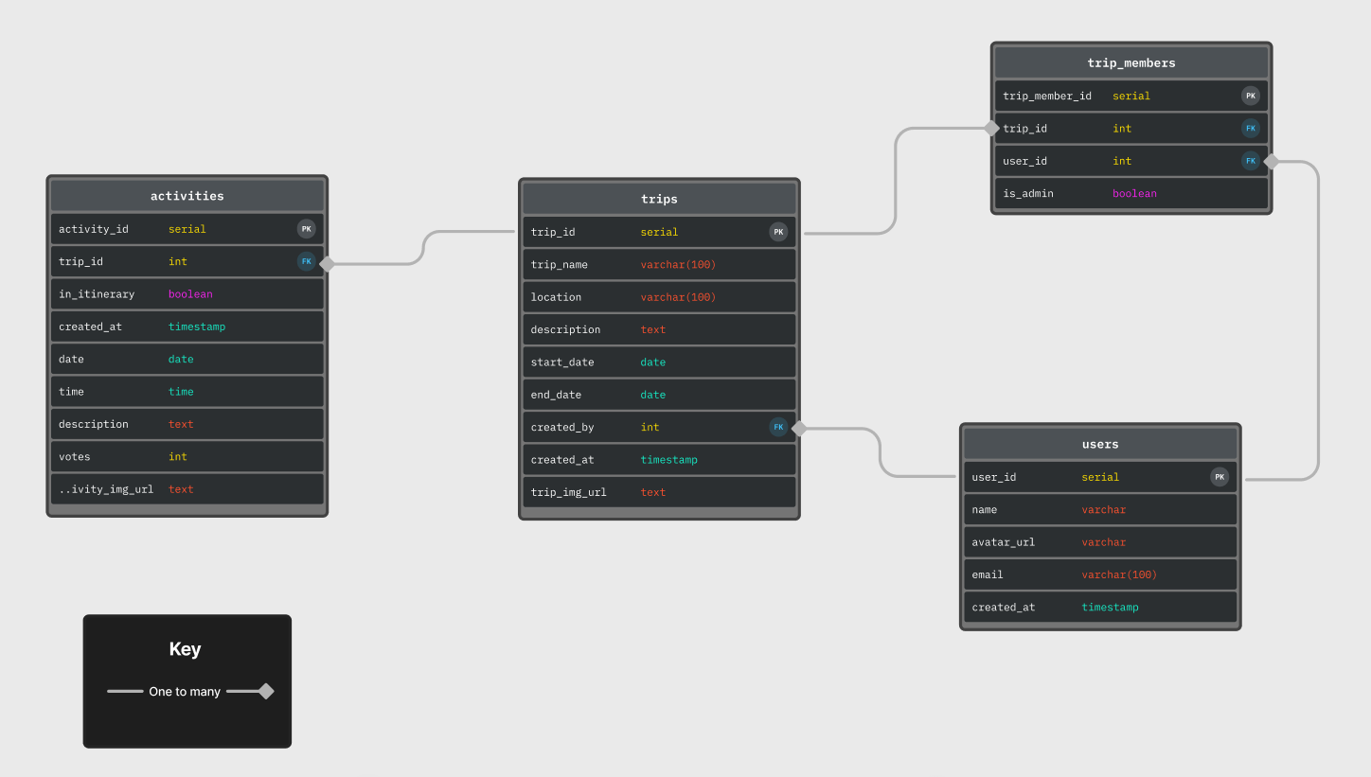The height and width of the screenshot is (777, 1371).
Task: Select the FK icon on trip_id in trip_members
Action: click(x=1251, y=128)
